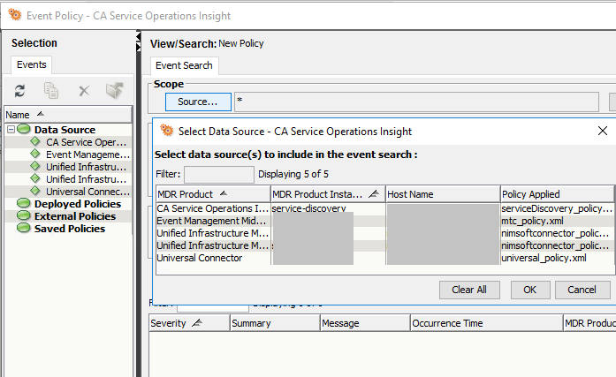Switch to the Event Search tab
616x377 pixels.
[x=184, y=65]
